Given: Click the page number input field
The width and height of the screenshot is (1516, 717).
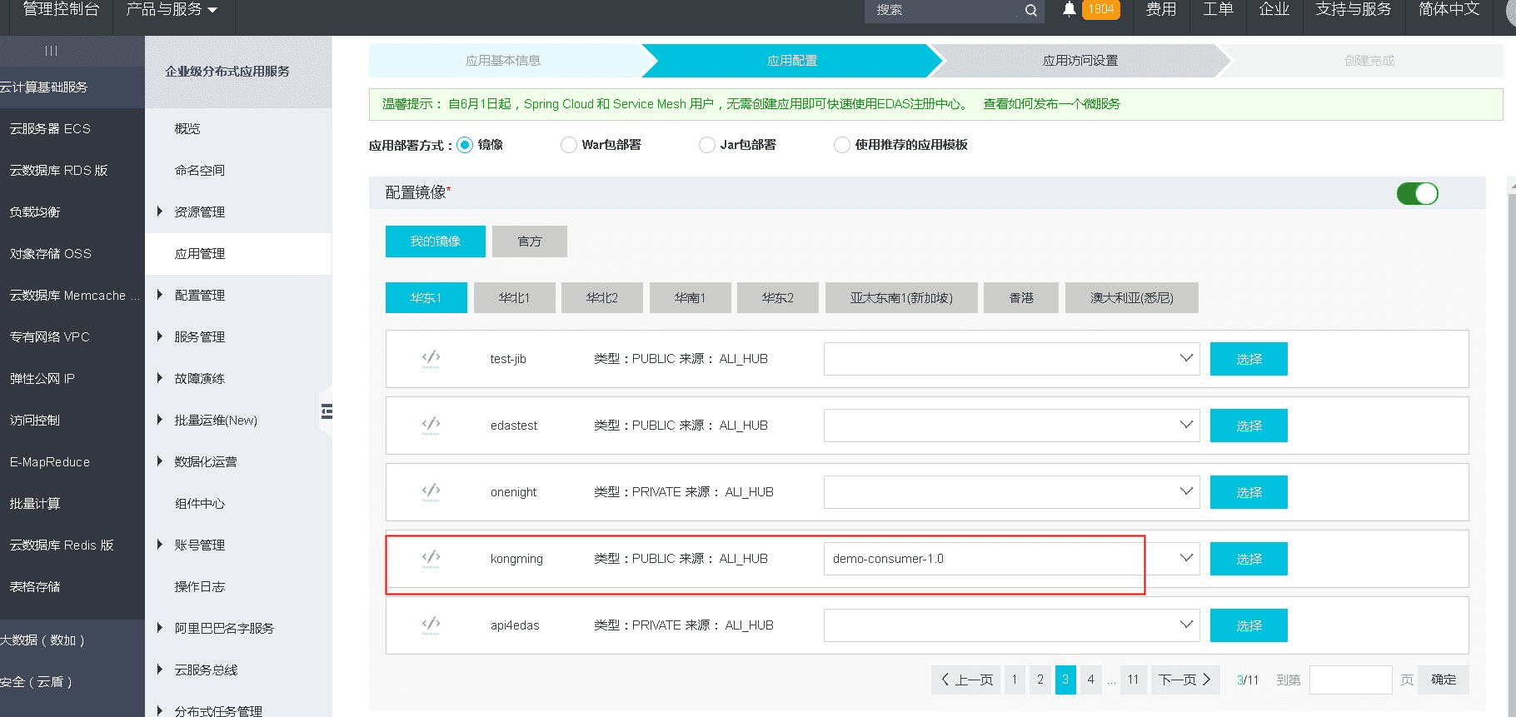Looking at the screenshot, I should pyautogui.click(x=1349, y=680).
